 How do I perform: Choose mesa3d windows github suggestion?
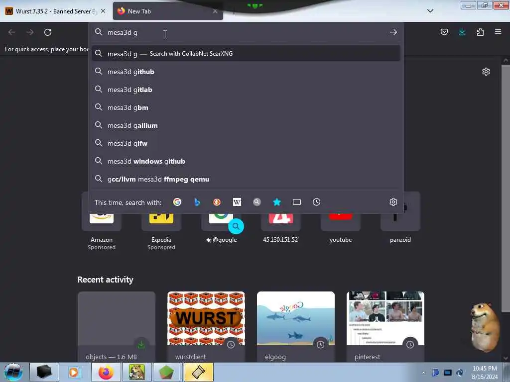coord(246,161)
